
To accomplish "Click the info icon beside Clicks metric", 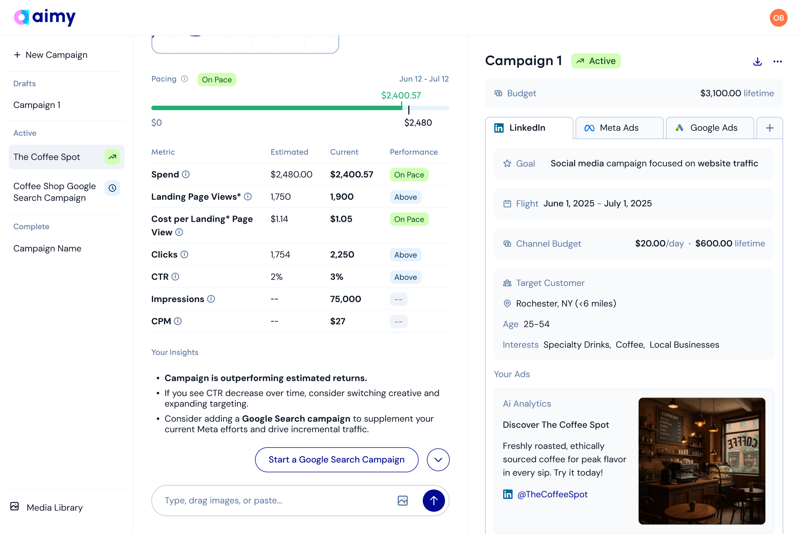I will pyautogui.click(x=184, y=254).
